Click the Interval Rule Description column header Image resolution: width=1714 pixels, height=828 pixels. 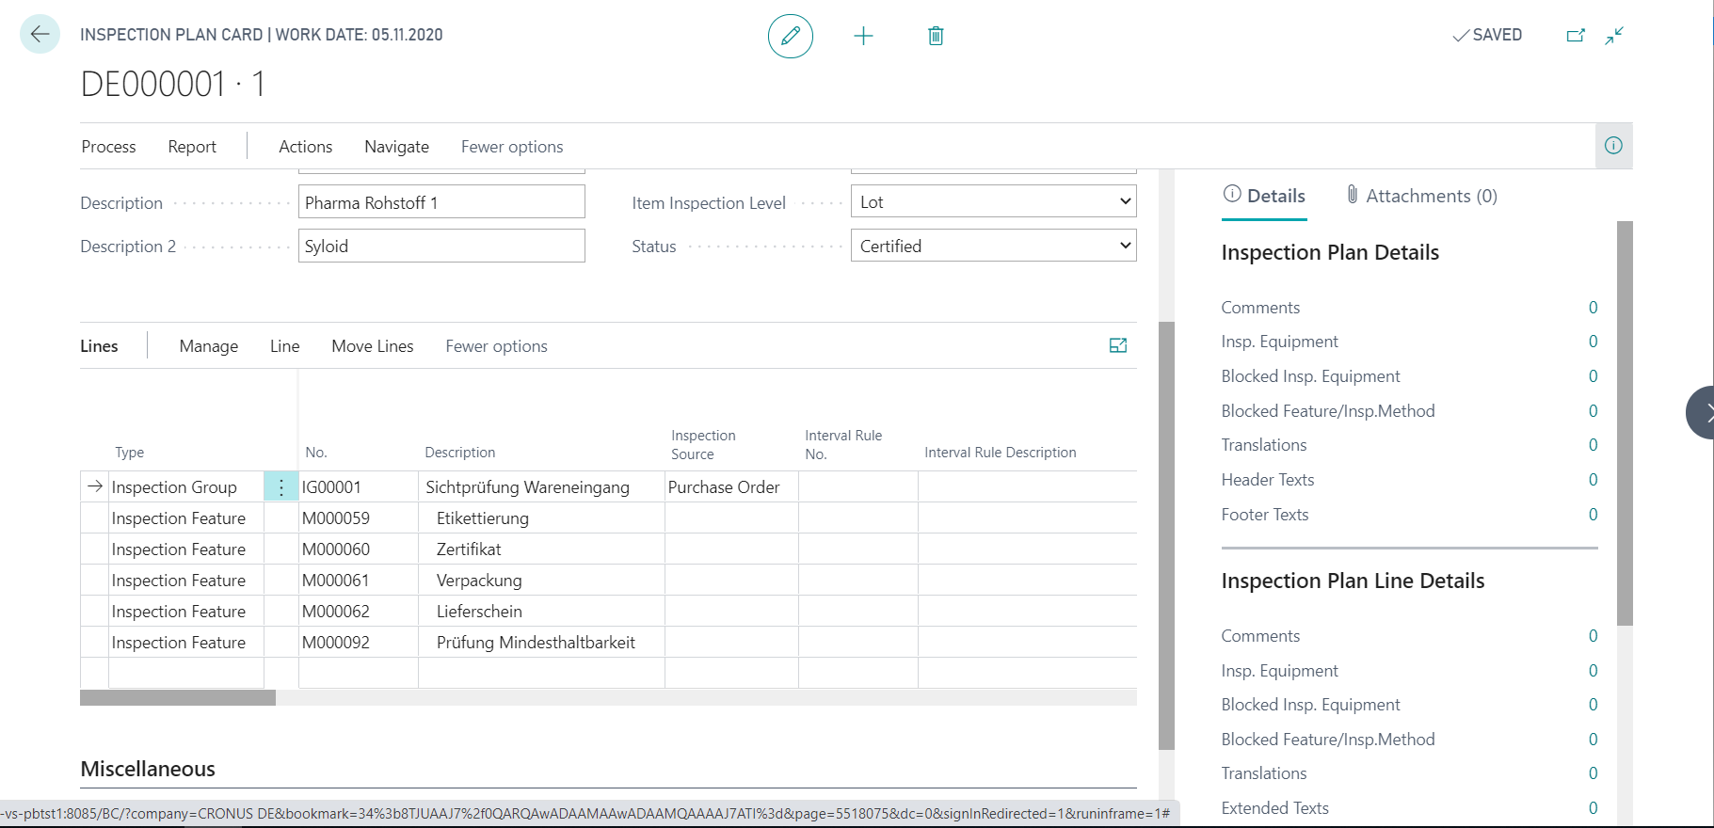[x=1000, y=453]
